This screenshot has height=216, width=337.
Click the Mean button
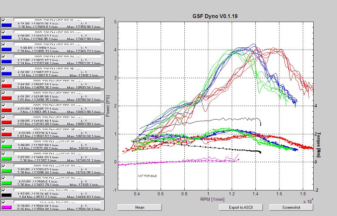pyautogui.click(x=140, y=207)
